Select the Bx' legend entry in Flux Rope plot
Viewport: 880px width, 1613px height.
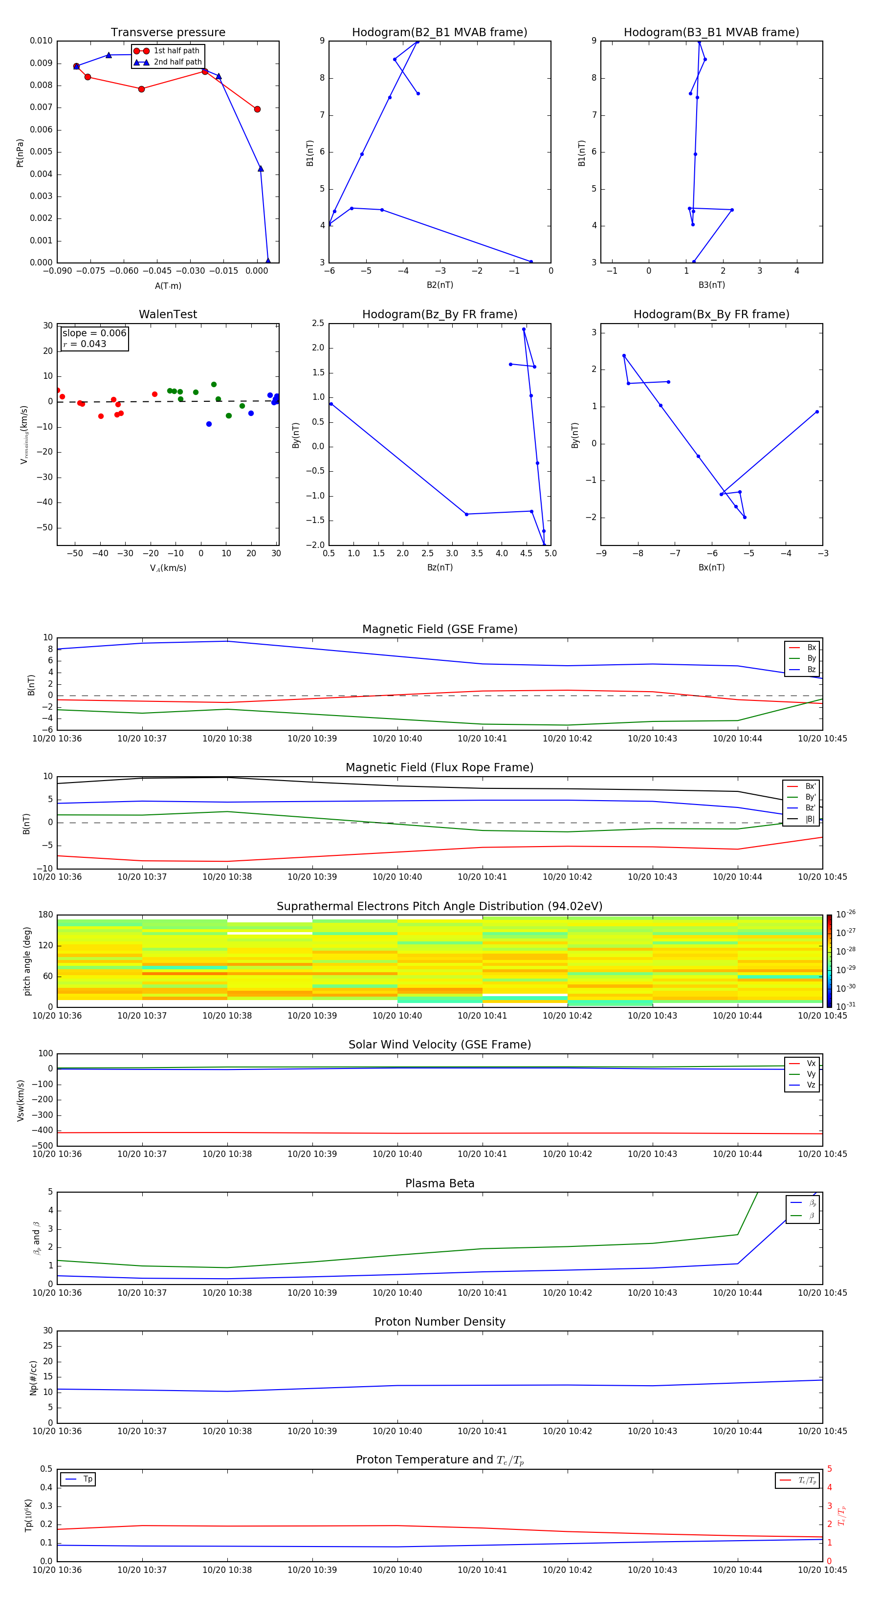coord(801,786)
